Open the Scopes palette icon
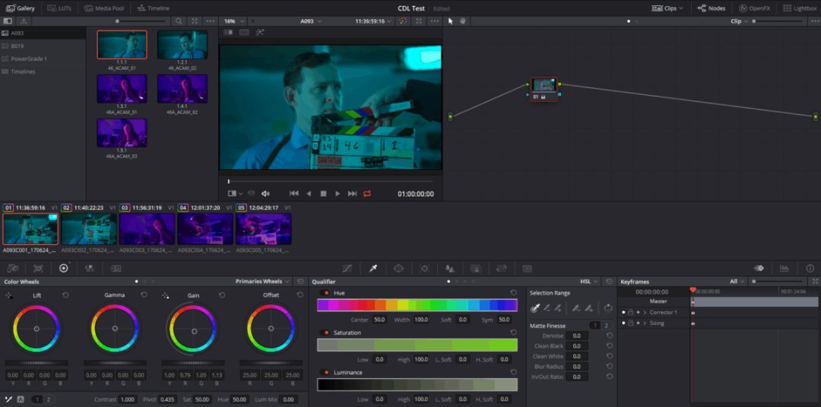The image size is (821, 407). click(784, 268)
